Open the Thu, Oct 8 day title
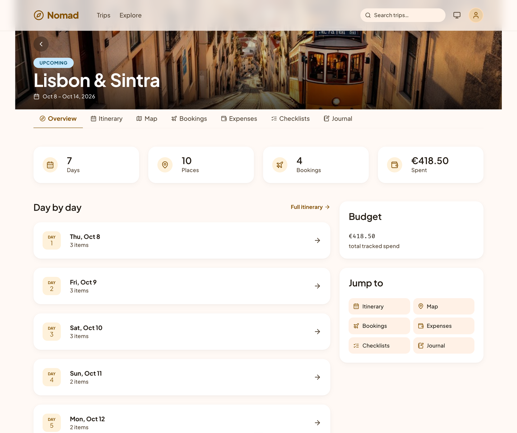517x433 pixels. tap(85, 237)
